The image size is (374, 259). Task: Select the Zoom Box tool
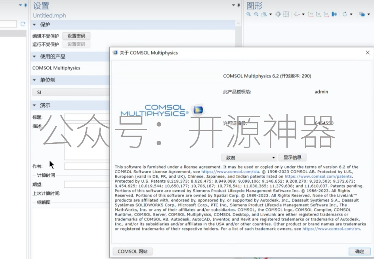pyautogui.click(x=264, y=14)
